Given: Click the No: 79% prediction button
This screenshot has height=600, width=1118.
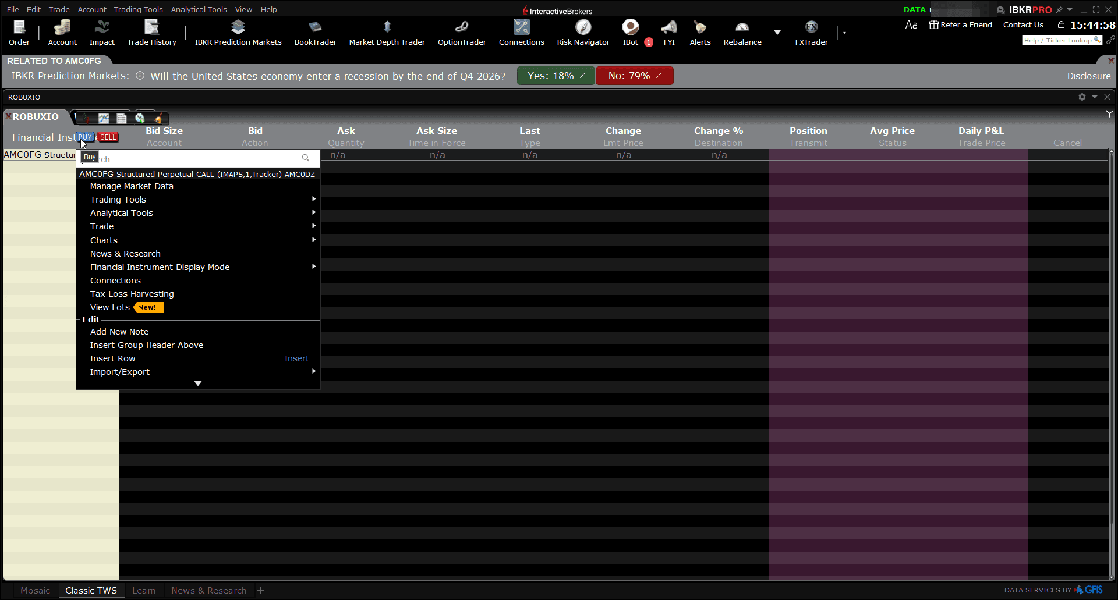Looking at the screenshot, I should click(x=635, y=76).
